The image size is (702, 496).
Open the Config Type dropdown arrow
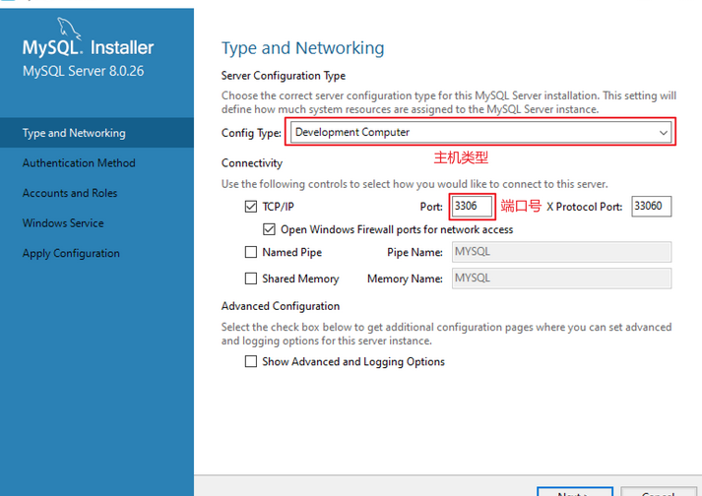click(663, 133)
